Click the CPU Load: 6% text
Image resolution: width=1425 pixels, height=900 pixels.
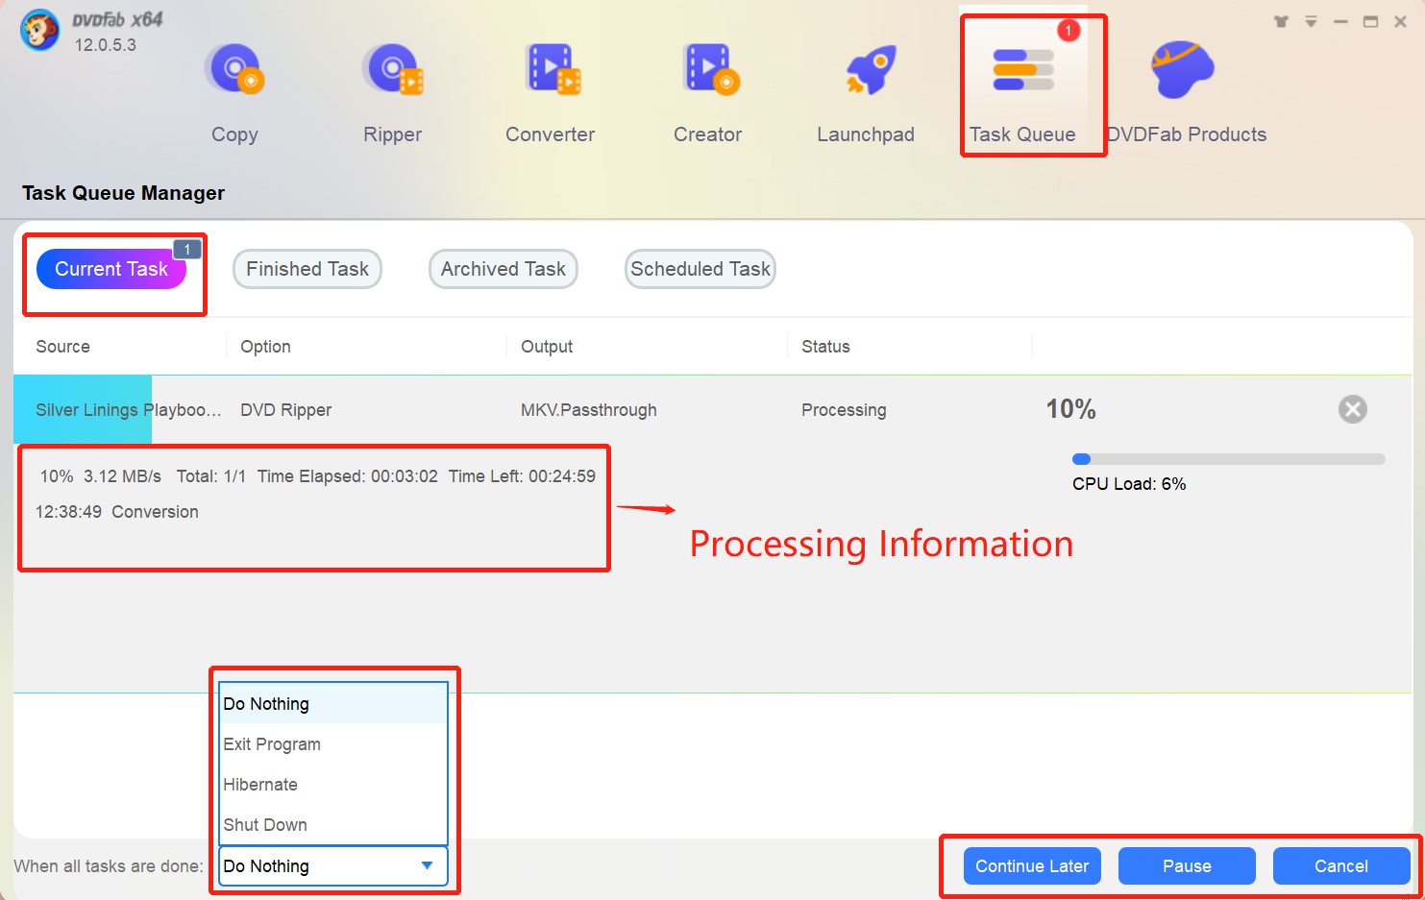point(1129,484)
